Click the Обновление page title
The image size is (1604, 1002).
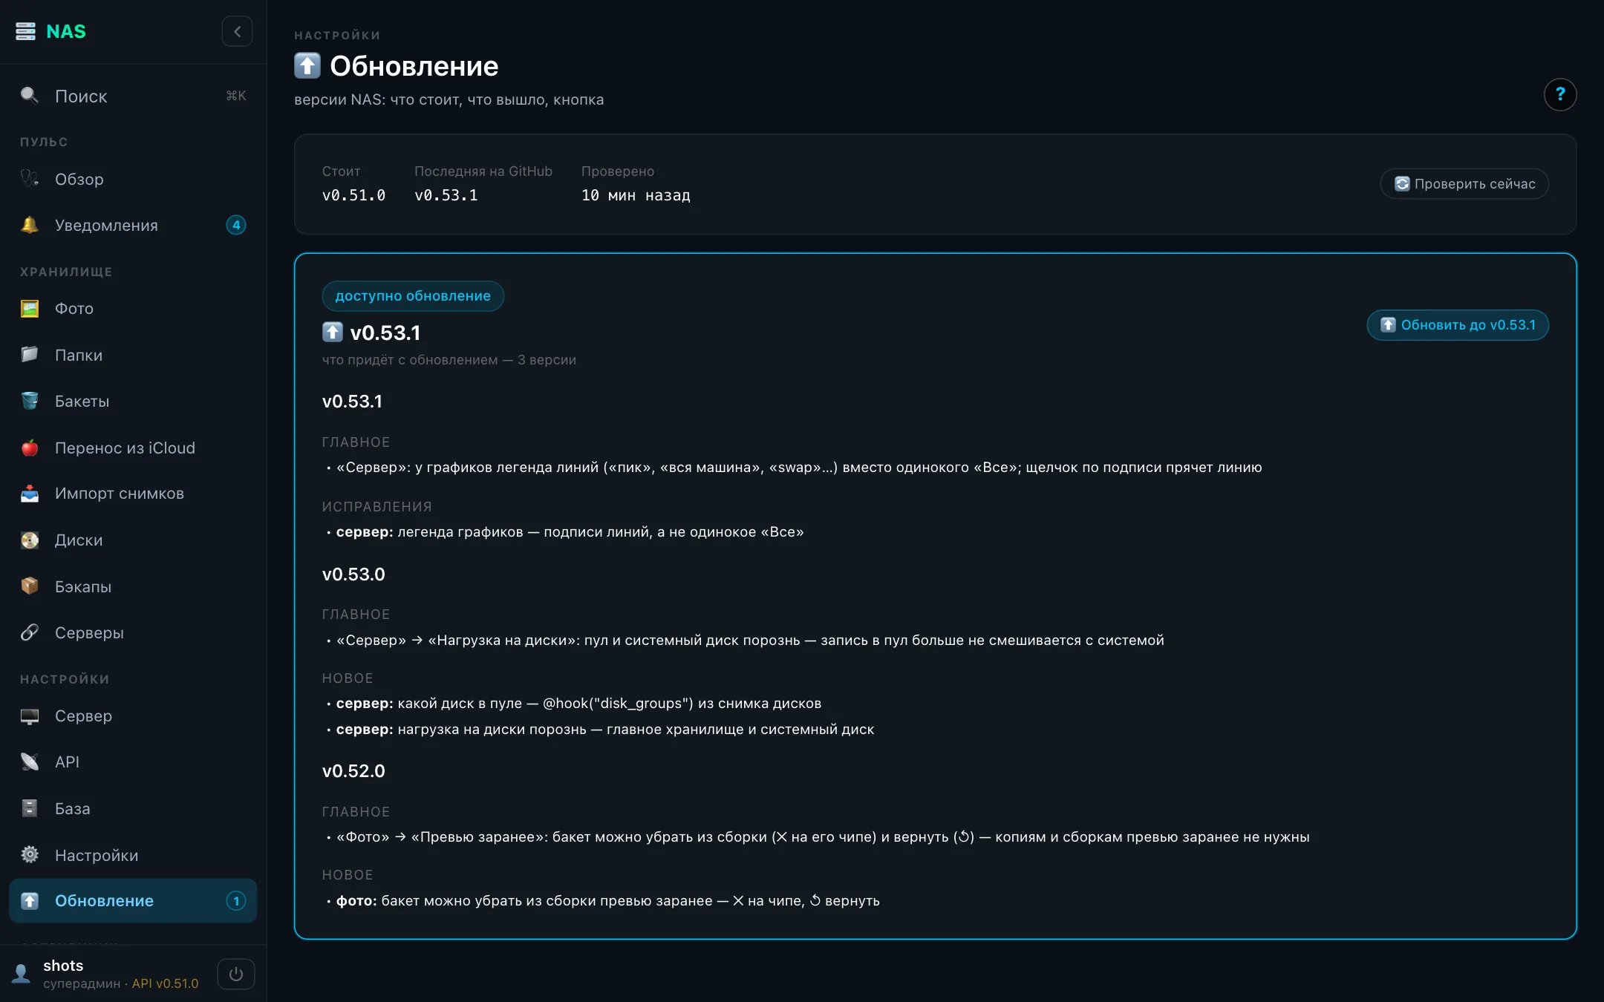pos(414,66)
